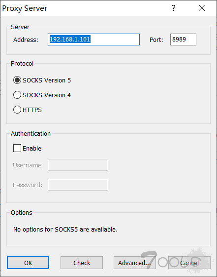The width and height of the screenshot is (217, 277).
Task: Open the Advanced... settings
Action: point(135,263)
